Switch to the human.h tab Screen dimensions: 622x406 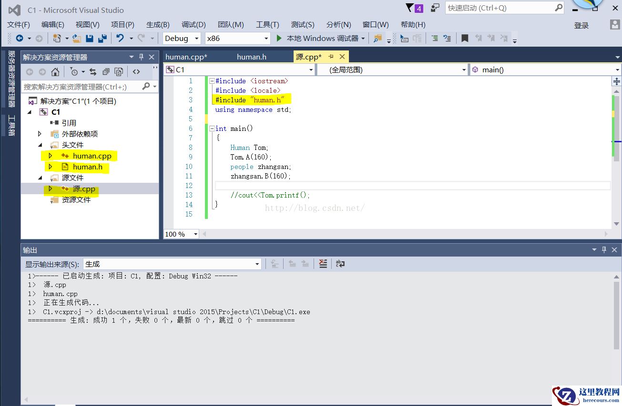click(x=251, y=57)
